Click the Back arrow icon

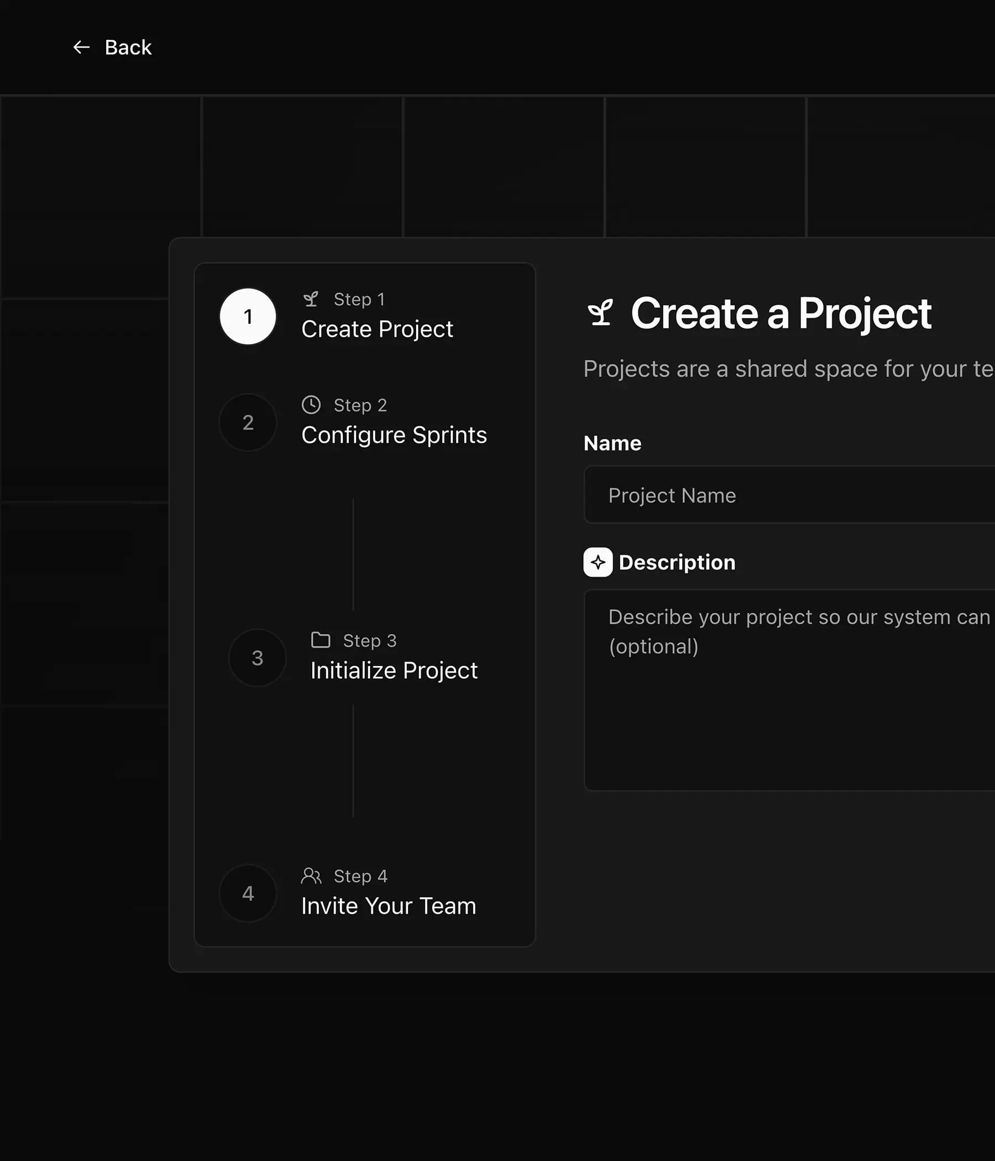point(82,48)
